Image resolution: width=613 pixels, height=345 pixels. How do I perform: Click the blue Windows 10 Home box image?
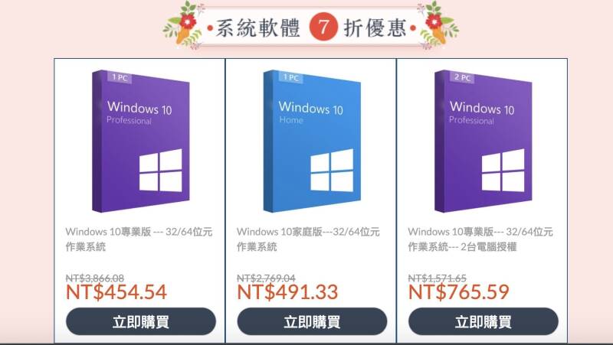coord(312,142)
